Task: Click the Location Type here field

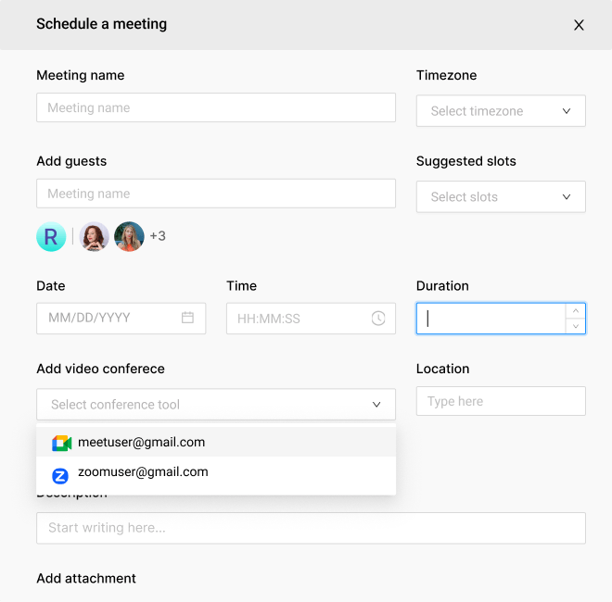Action: [x=501, y=401]
